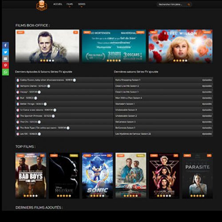The width and height of the screenshot is (222, 222).
Task: Open the Sonic movie poster
Action: (x=98, y=176)
